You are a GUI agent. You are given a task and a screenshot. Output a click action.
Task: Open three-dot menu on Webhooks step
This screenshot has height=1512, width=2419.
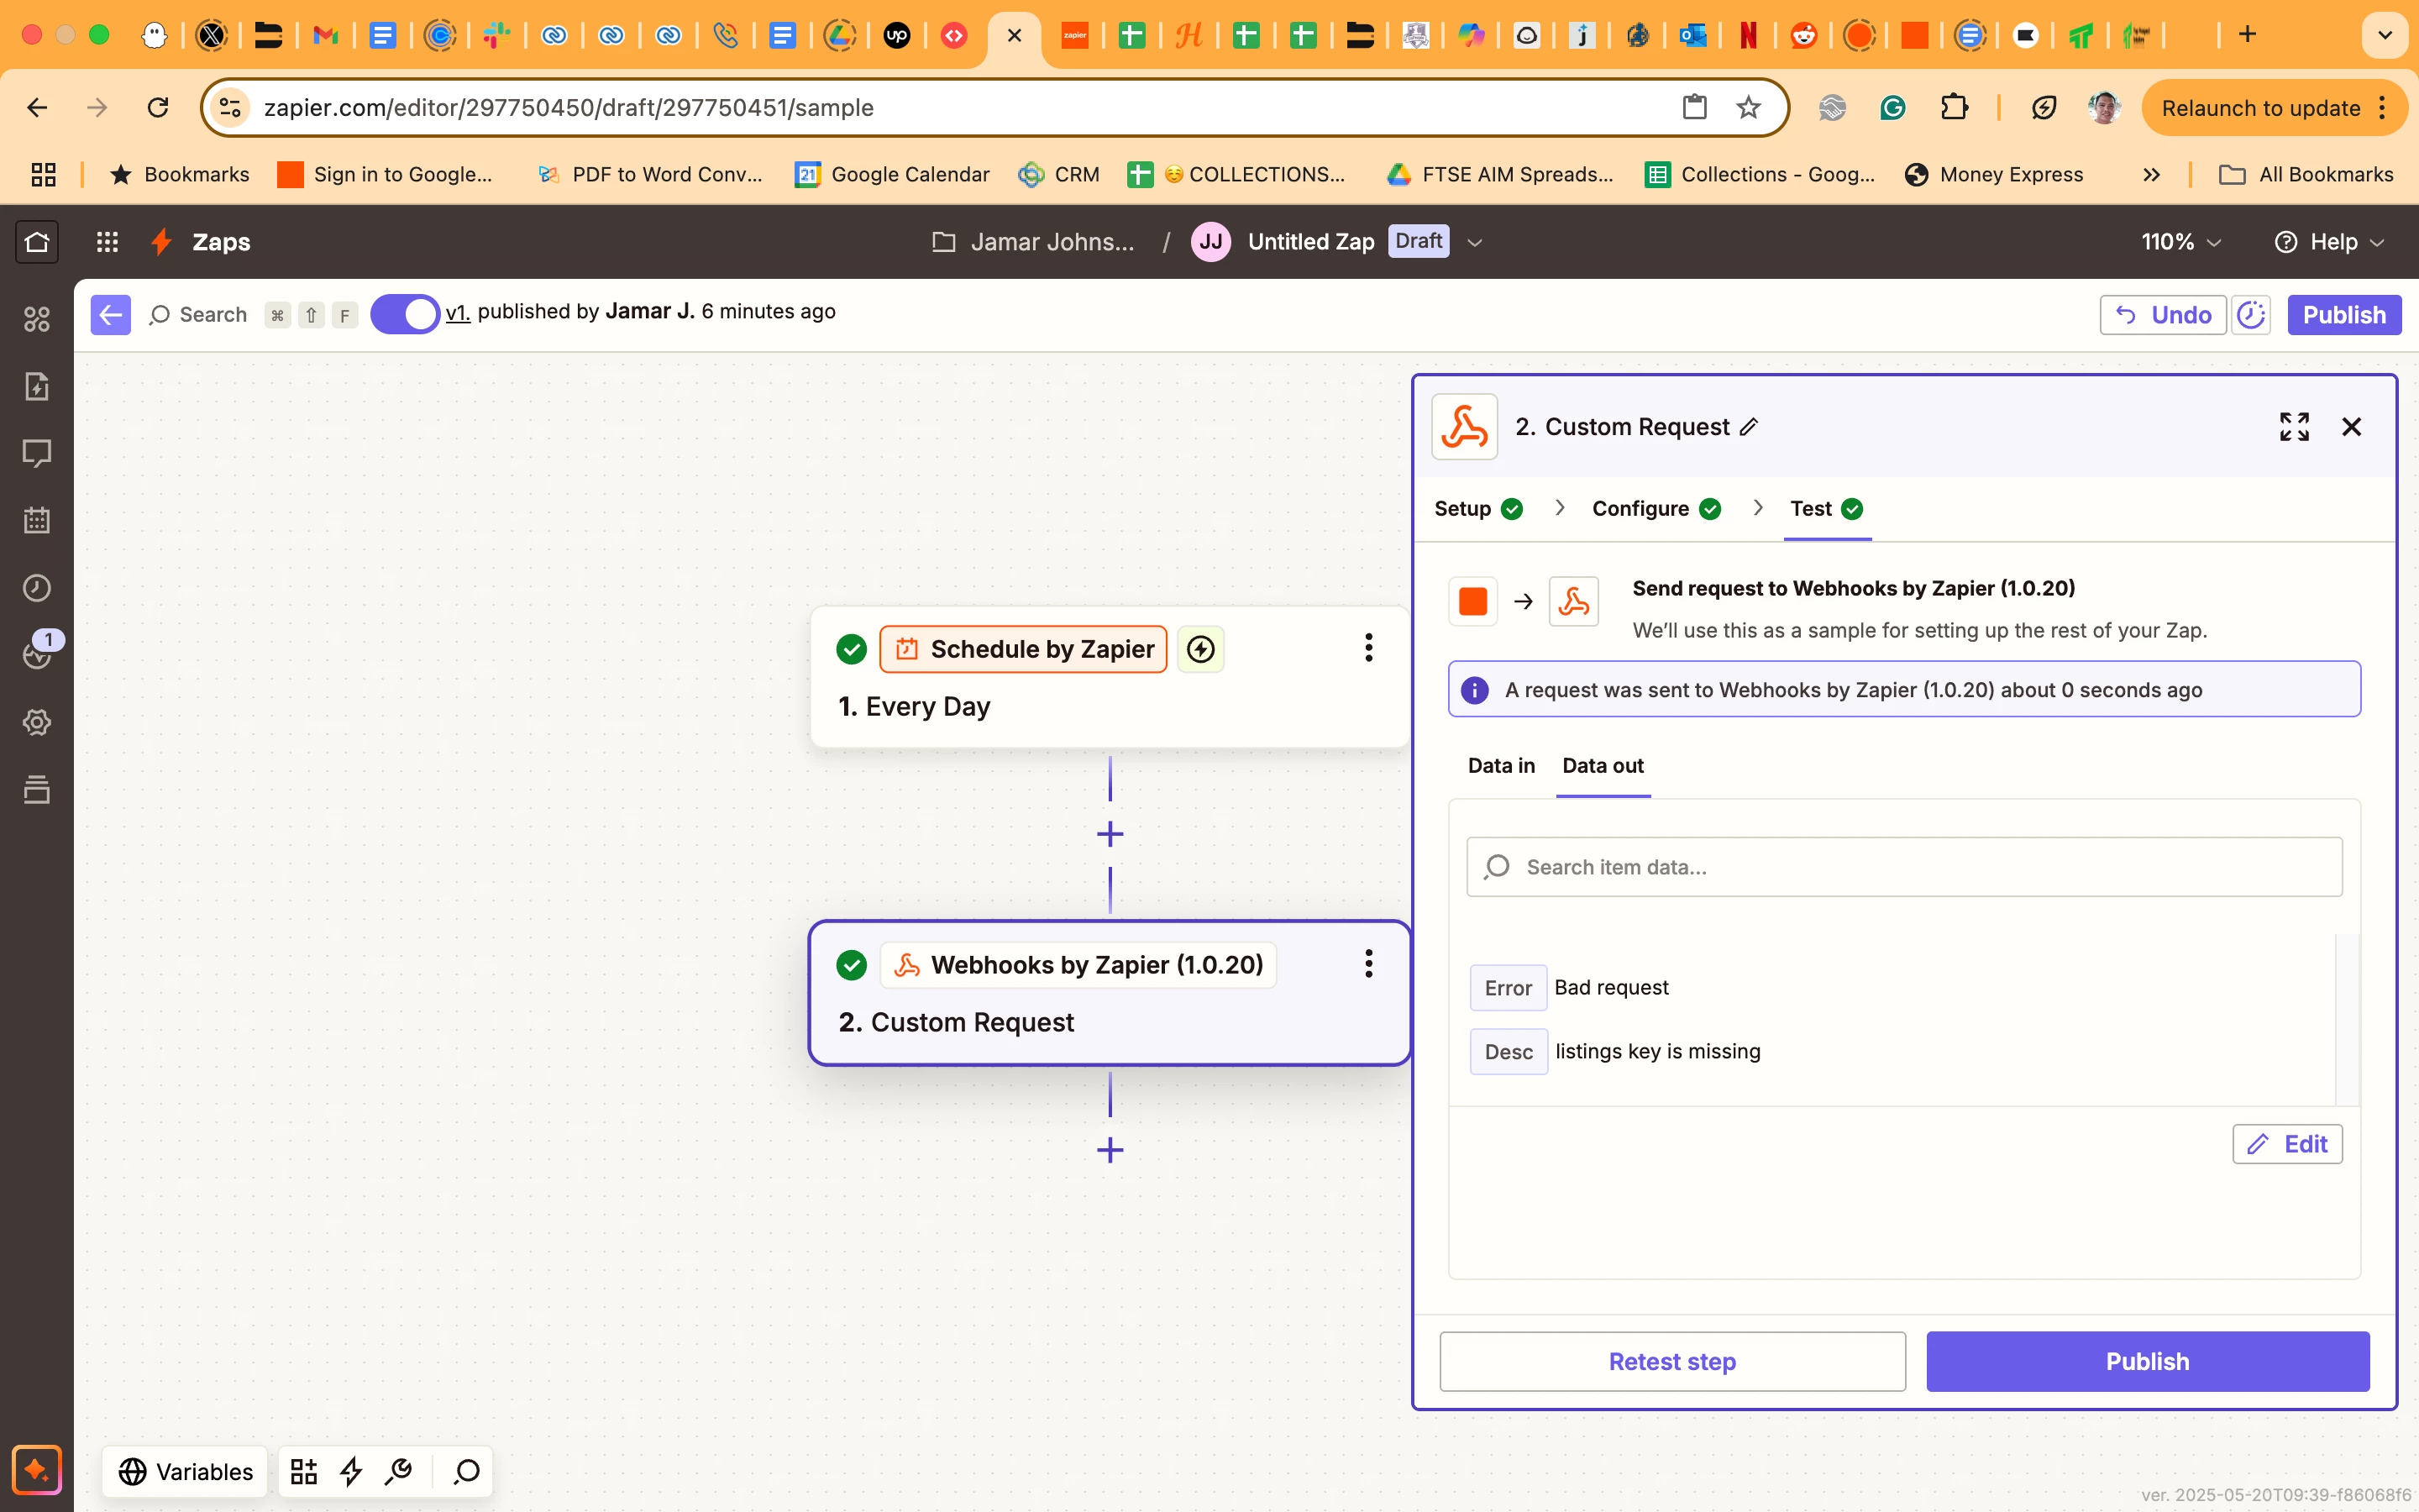click(1368, 964)
